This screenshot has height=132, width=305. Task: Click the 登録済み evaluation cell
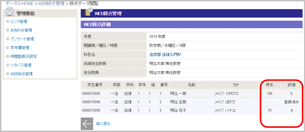(291, 102)
